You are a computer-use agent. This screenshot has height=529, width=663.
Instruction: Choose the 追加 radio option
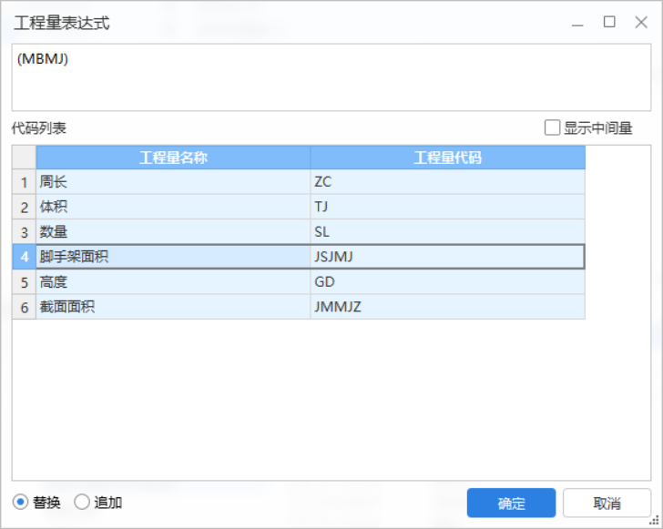pyautogui.click(x=82, y=503)
